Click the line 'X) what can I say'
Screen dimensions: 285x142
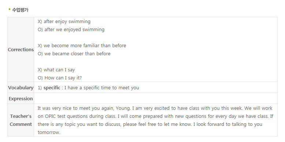[56, 70]
